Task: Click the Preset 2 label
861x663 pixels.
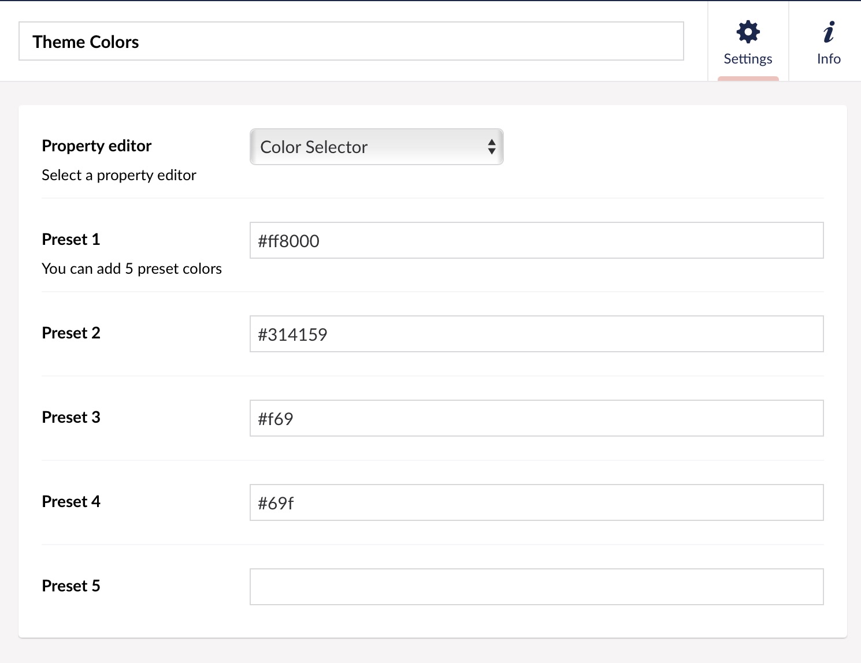Action: (x=71, y=333)
